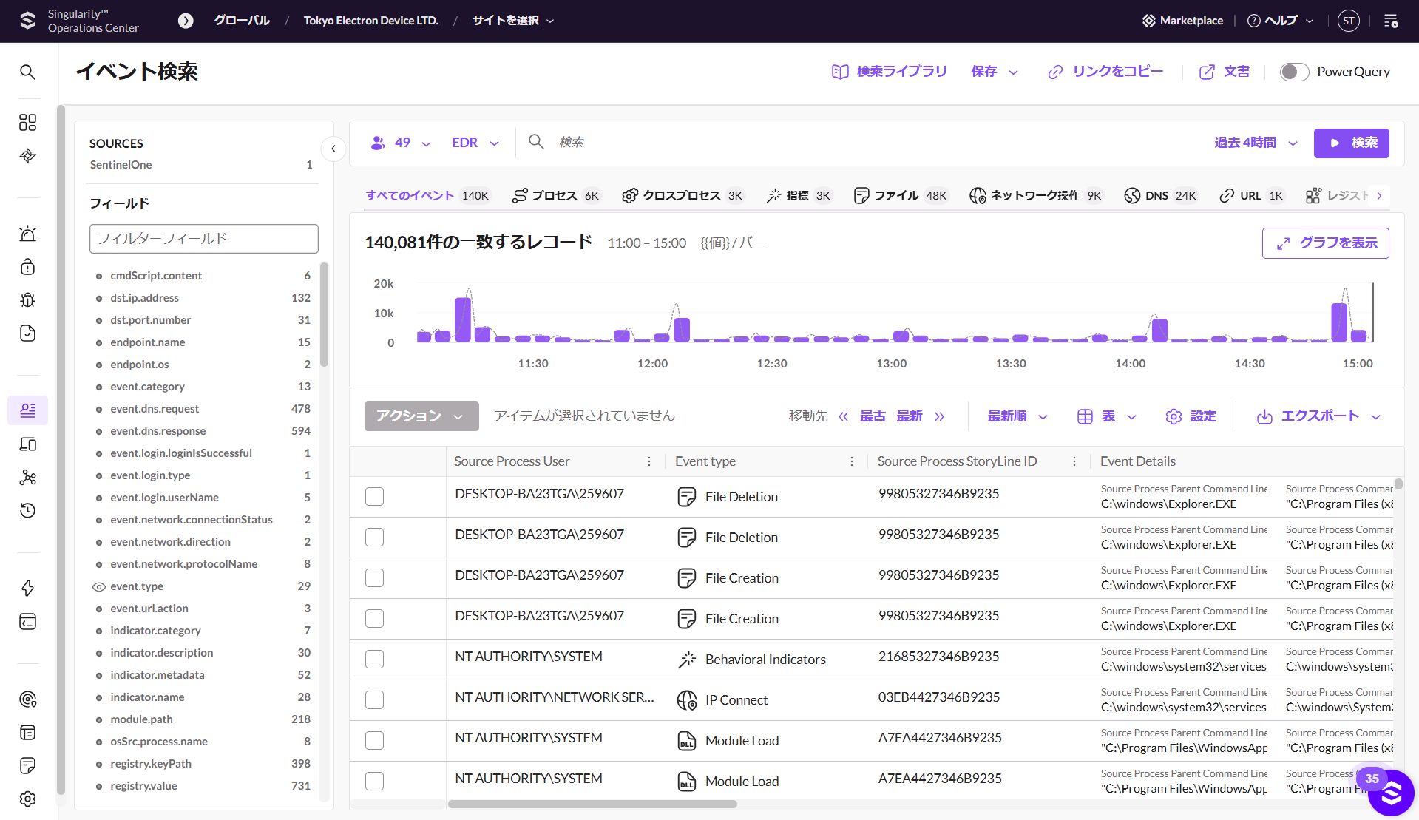Toggle the PowerQuery switch
The width and height of the screenshot is (1419, 820).
1294,72
